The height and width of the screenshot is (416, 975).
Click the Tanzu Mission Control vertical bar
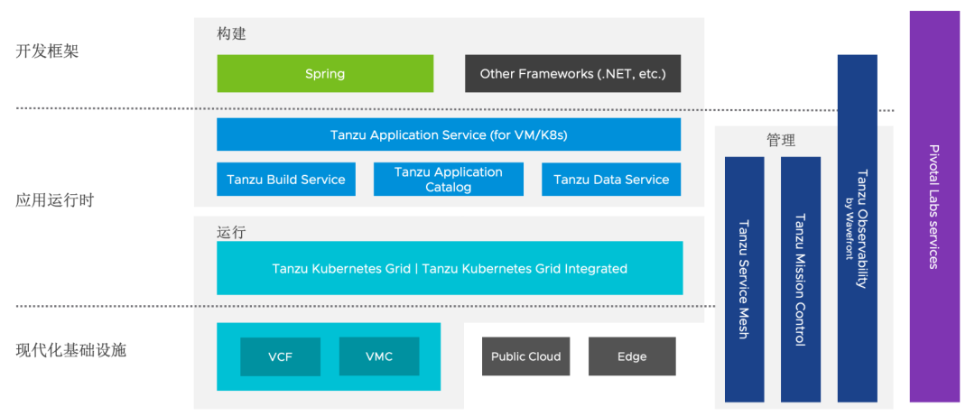800,279
